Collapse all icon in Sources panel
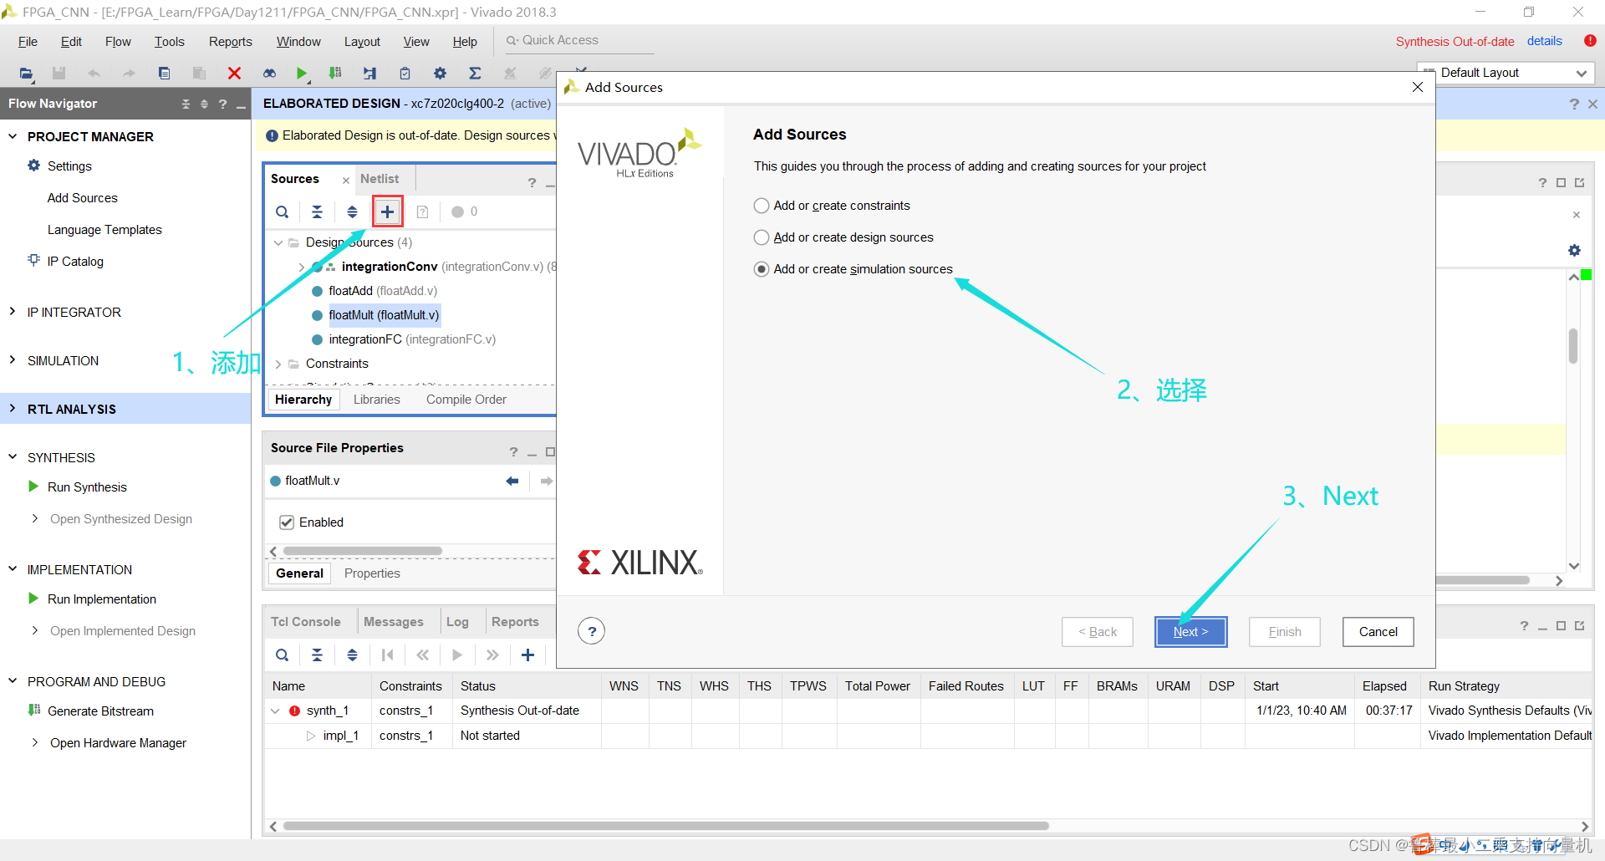The height and width of the screenshot is (861, 1605). click(x=317, y=211)
